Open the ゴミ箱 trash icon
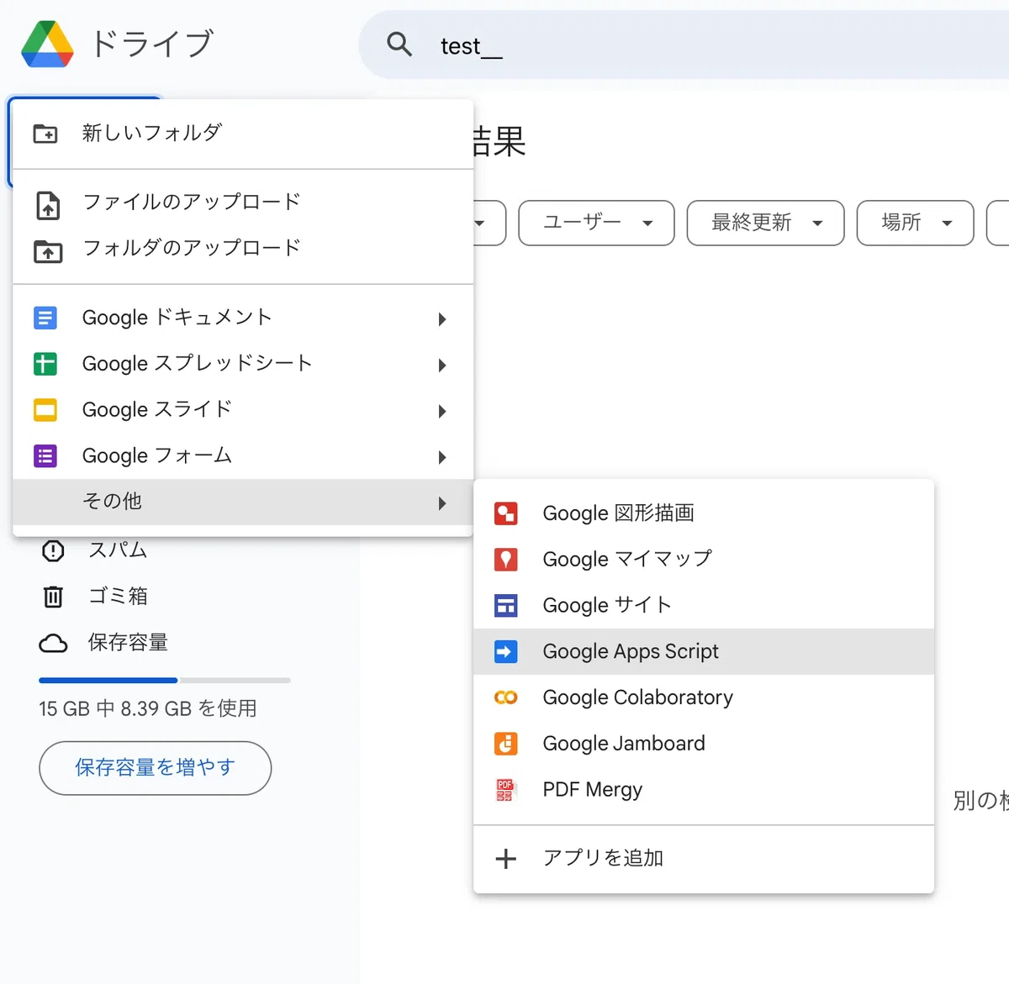This screenshot has height=984, width=1009. point(53,597)
